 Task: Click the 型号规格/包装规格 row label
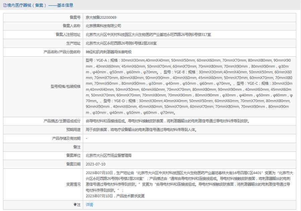click(66, 86)
